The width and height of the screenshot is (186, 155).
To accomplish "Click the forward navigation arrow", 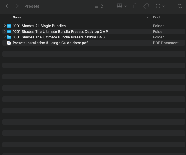I will tap(17, 6).
